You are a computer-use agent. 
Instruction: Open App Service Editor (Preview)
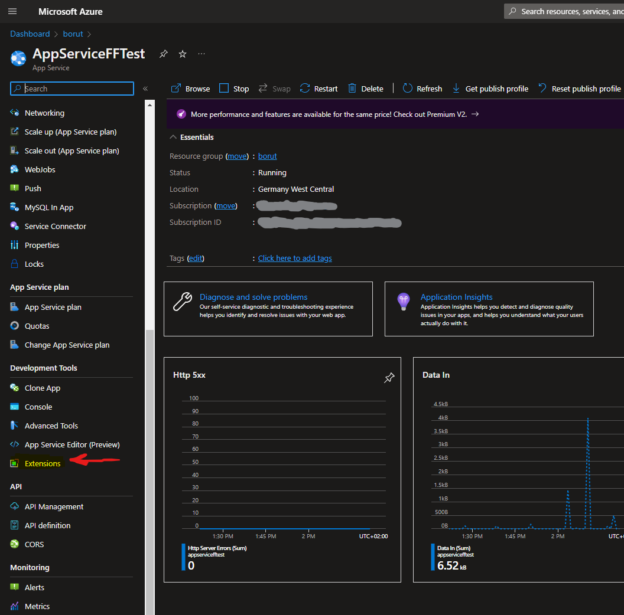(x=71, y=445)
